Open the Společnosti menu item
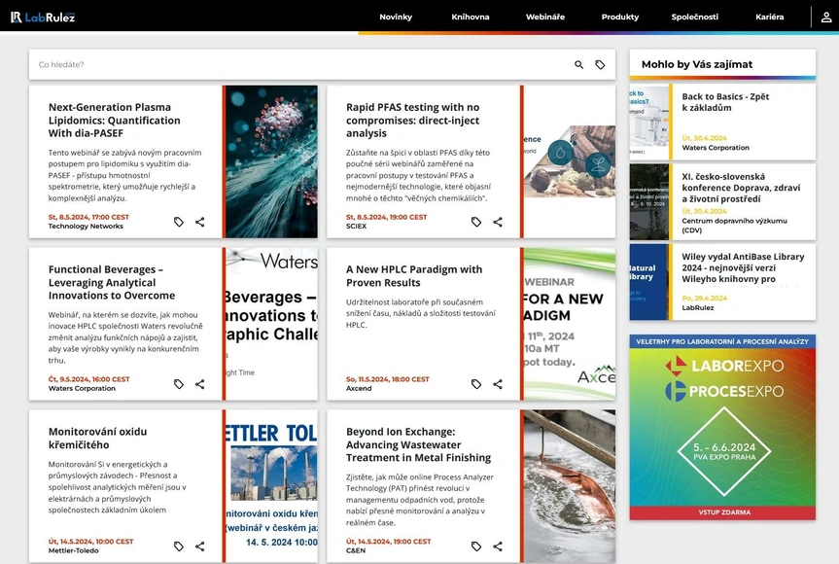The image size is (839, 564). tap(694, 18)
